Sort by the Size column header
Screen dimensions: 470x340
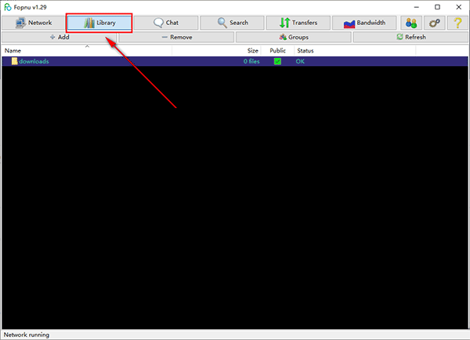click(252, 50)
